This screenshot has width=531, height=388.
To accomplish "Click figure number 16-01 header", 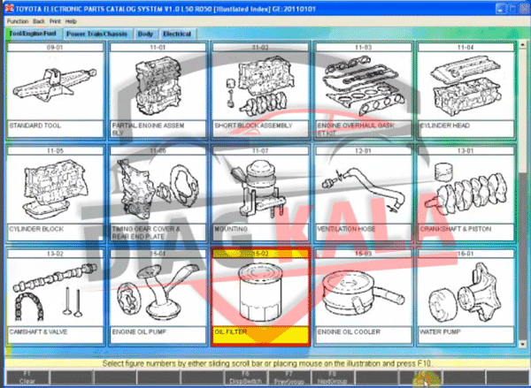I will [x=466, y=254].
